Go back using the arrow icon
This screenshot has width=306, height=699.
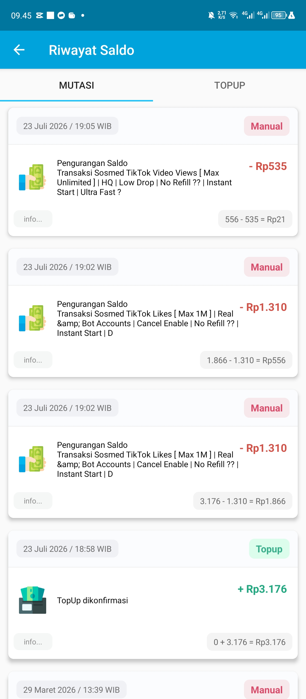(x=19, y=50)
